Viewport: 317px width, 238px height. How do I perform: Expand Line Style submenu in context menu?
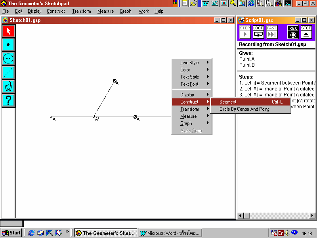[191, 63]
